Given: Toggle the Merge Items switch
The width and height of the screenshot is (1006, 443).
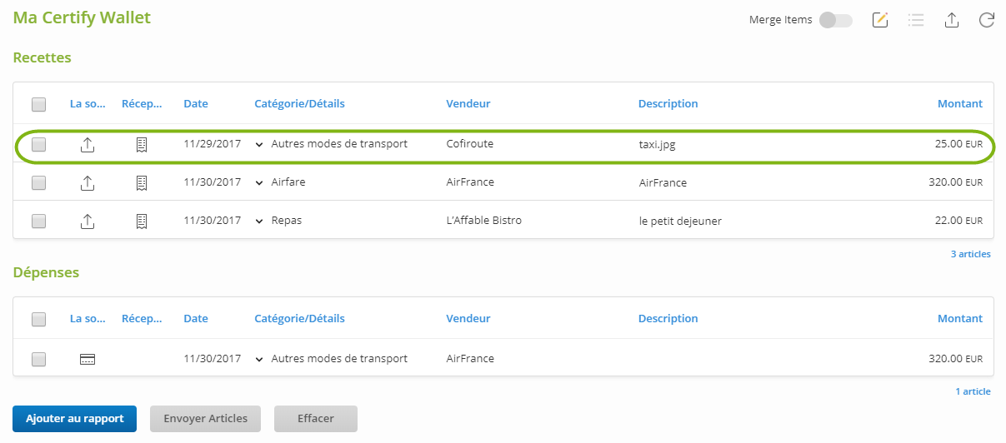Looking at the screenshot, I should pyautogui.click(x=835, y=20).
